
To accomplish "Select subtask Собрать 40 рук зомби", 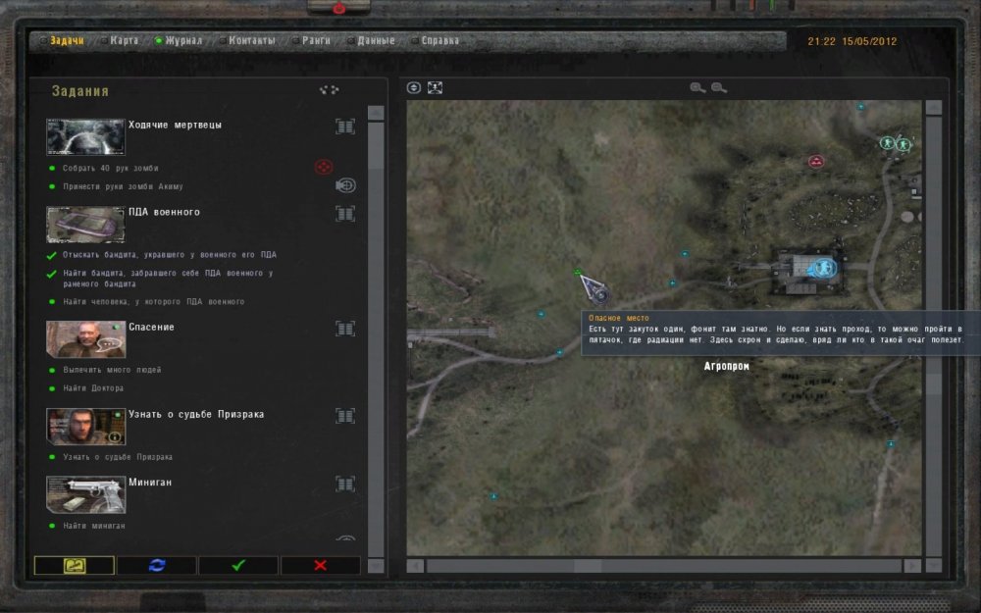I will pos(110,169).
